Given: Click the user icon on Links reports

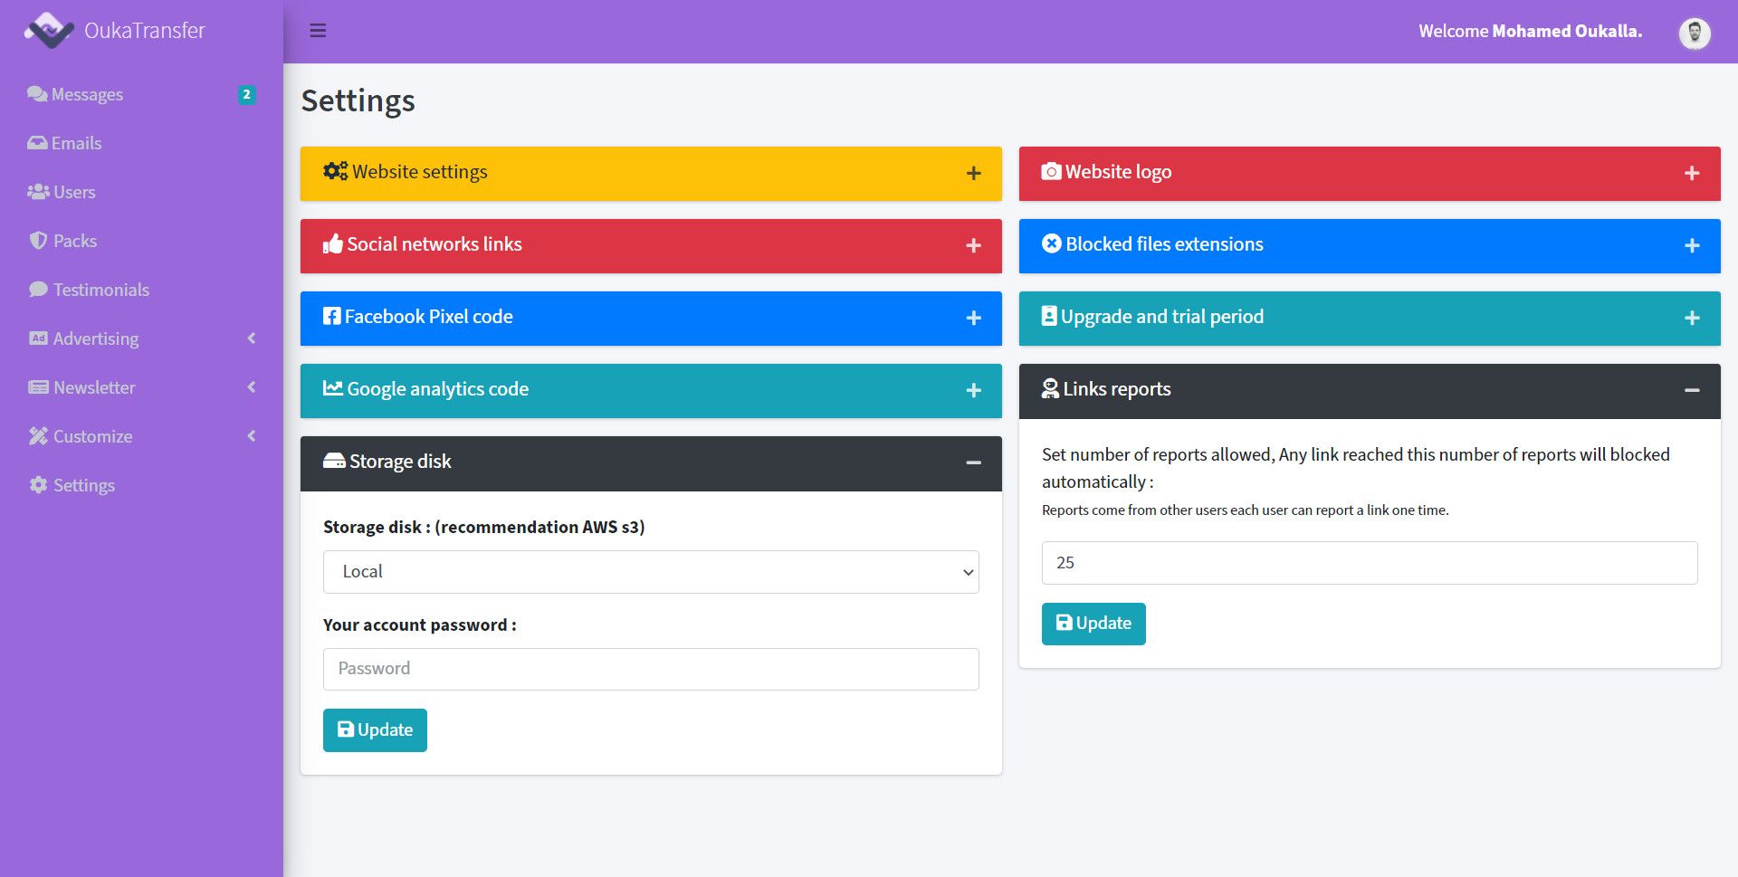Looking at the screenshot, I should (x=1050, y=388).
